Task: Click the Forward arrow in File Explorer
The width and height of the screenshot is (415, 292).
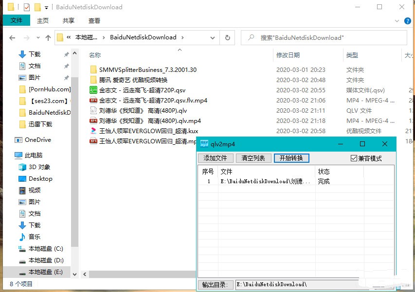Action: [26, 38]
